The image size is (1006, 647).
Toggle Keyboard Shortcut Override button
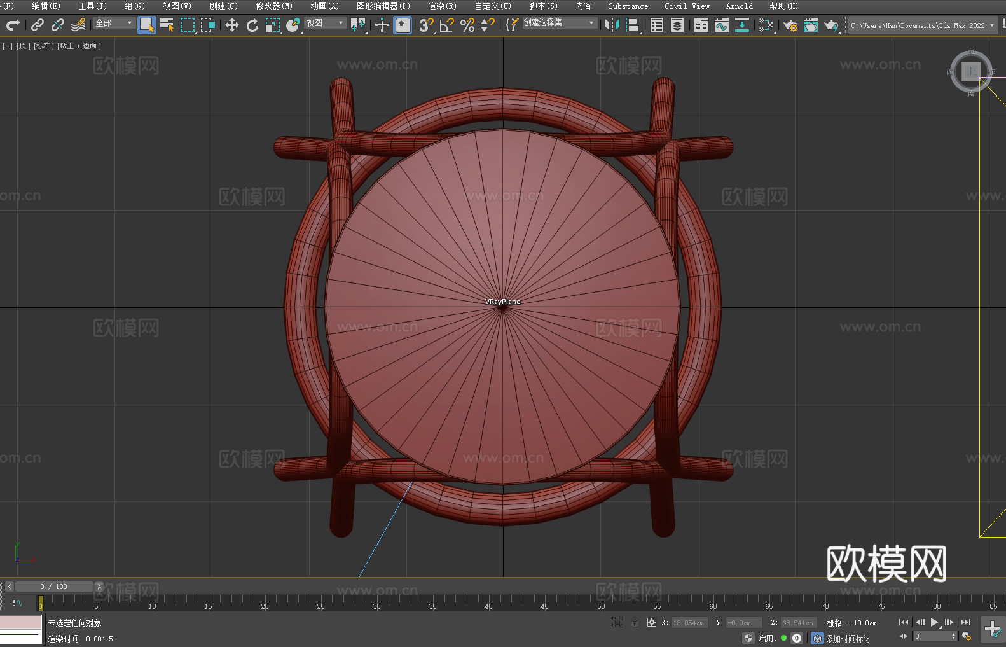click(403, 25)
